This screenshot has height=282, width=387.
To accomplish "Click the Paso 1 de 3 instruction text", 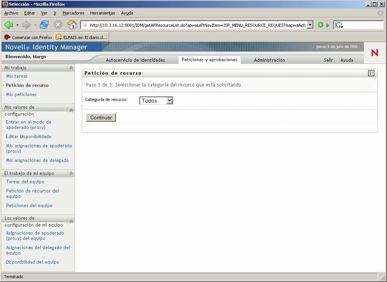I will (x=164, y=85).
